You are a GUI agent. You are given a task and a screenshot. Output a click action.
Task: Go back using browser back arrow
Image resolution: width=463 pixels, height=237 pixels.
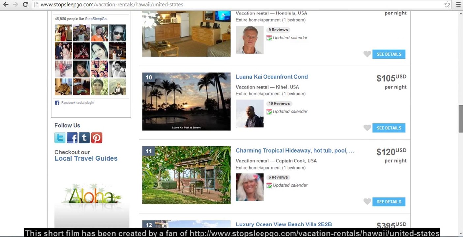(6, 5)
